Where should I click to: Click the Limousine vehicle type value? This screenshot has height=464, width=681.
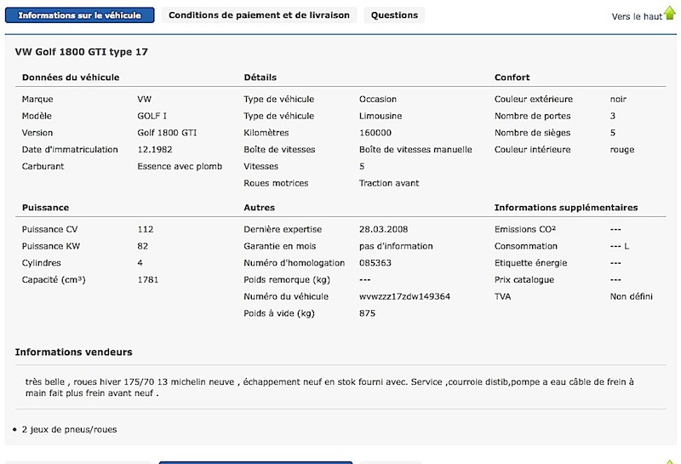[380, 116]
